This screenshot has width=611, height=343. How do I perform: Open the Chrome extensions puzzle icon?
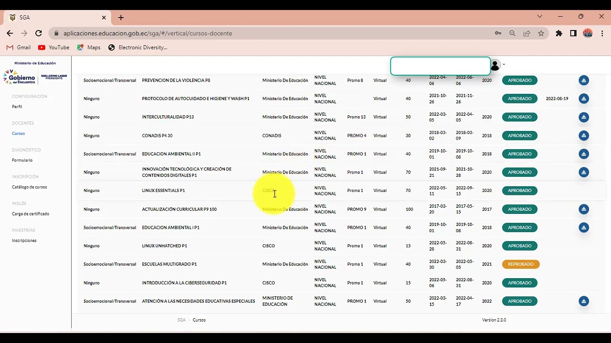[x=559, y=33]
